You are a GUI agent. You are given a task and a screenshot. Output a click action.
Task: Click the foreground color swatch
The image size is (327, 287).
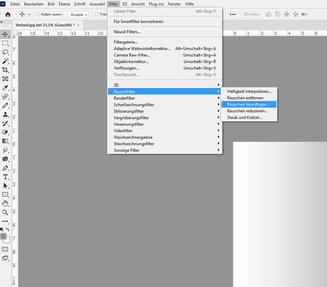click(x=3, y=236)
